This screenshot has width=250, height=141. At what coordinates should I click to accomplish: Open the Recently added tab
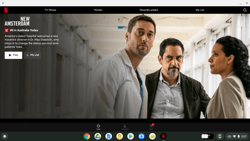pos(149,10)
